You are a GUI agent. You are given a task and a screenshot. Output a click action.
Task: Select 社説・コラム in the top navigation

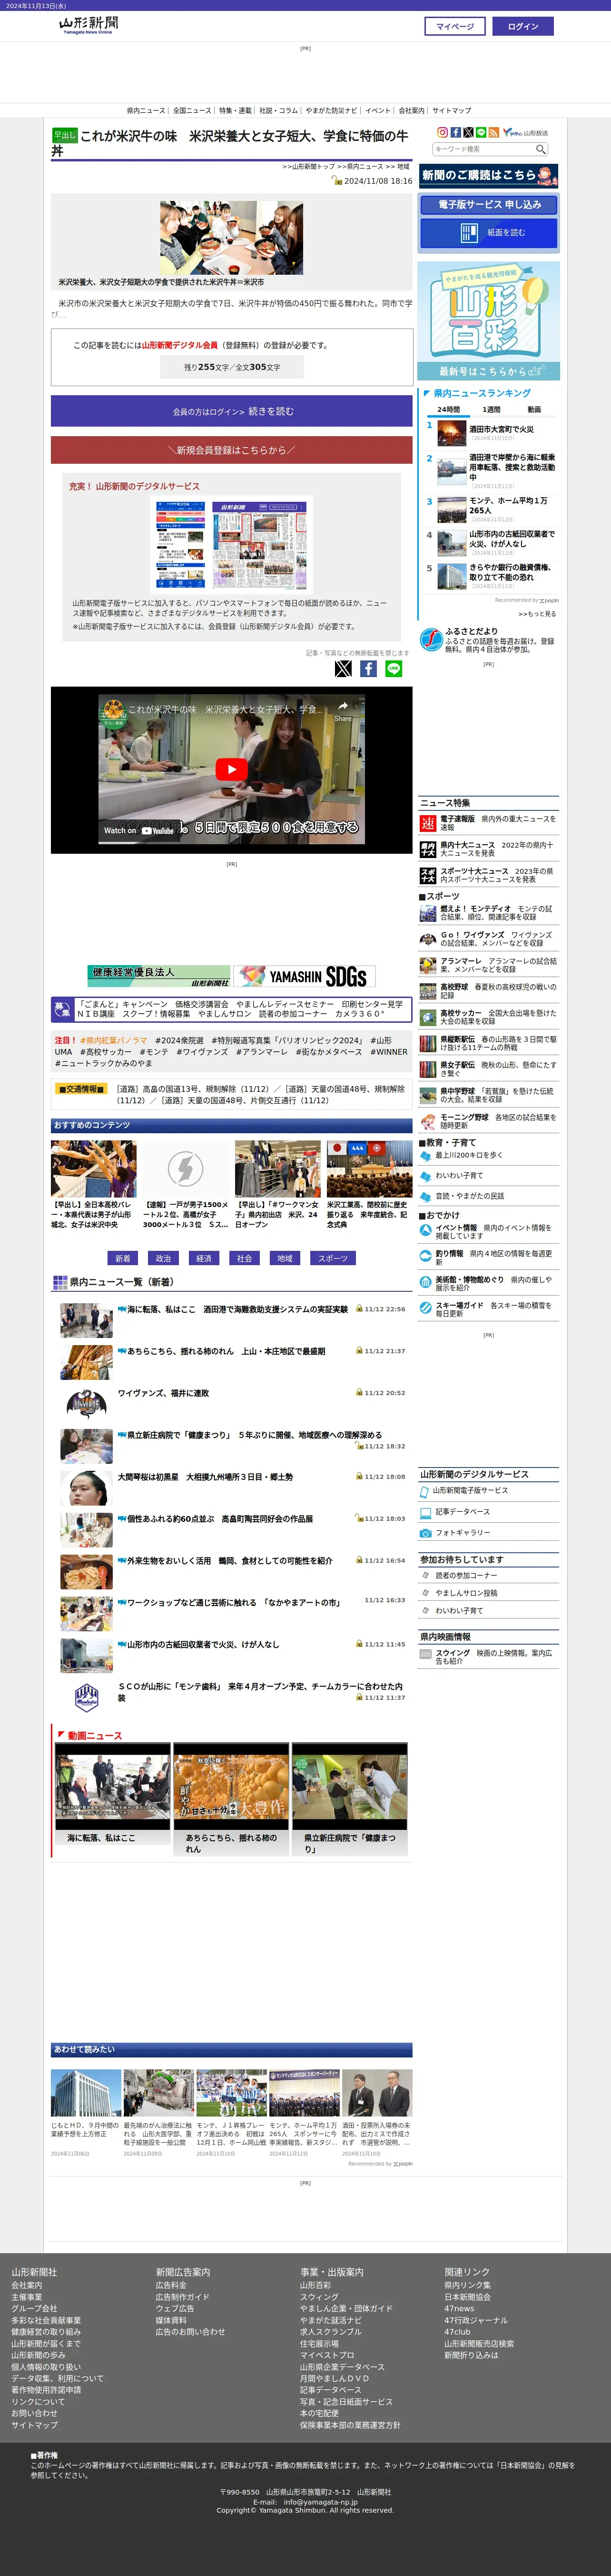coord(279,111)
